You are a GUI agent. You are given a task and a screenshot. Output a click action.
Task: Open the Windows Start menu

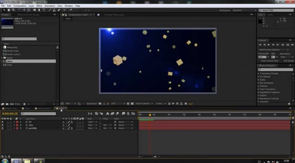point(5,161)
